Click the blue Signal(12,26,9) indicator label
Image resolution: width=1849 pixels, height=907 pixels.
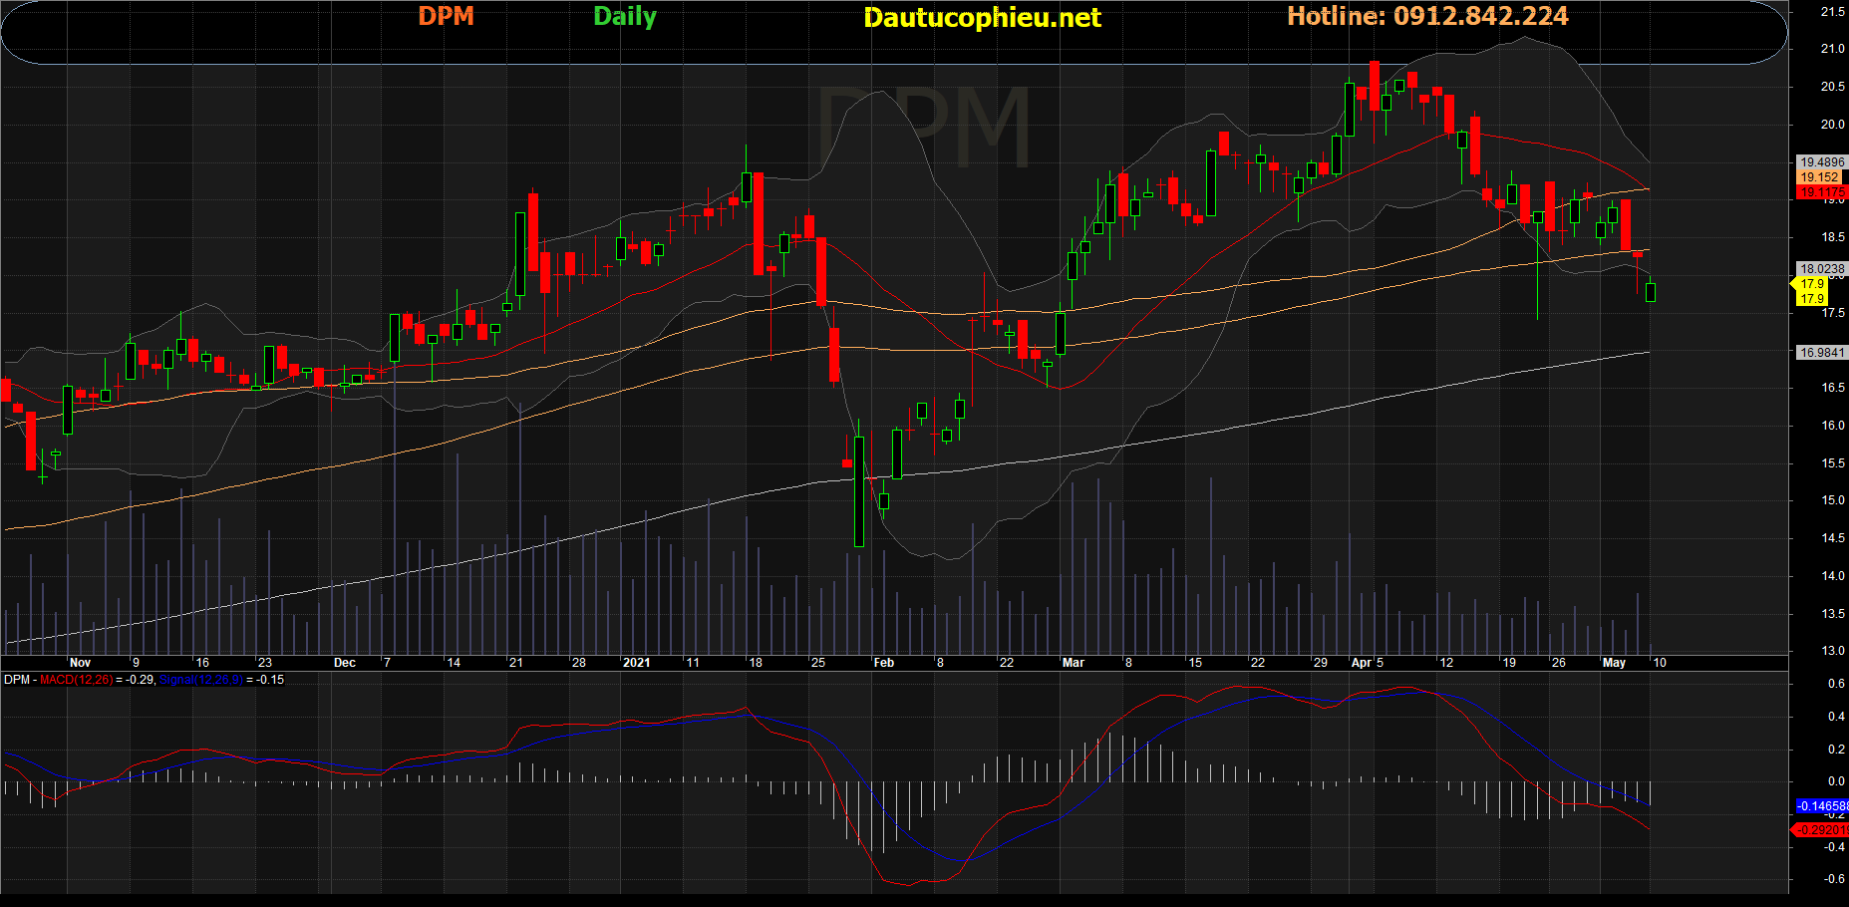pos(201,680)
